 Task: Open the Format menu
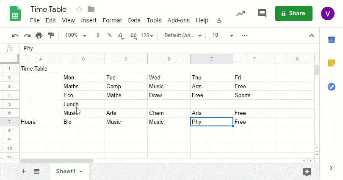pos(112,20)
